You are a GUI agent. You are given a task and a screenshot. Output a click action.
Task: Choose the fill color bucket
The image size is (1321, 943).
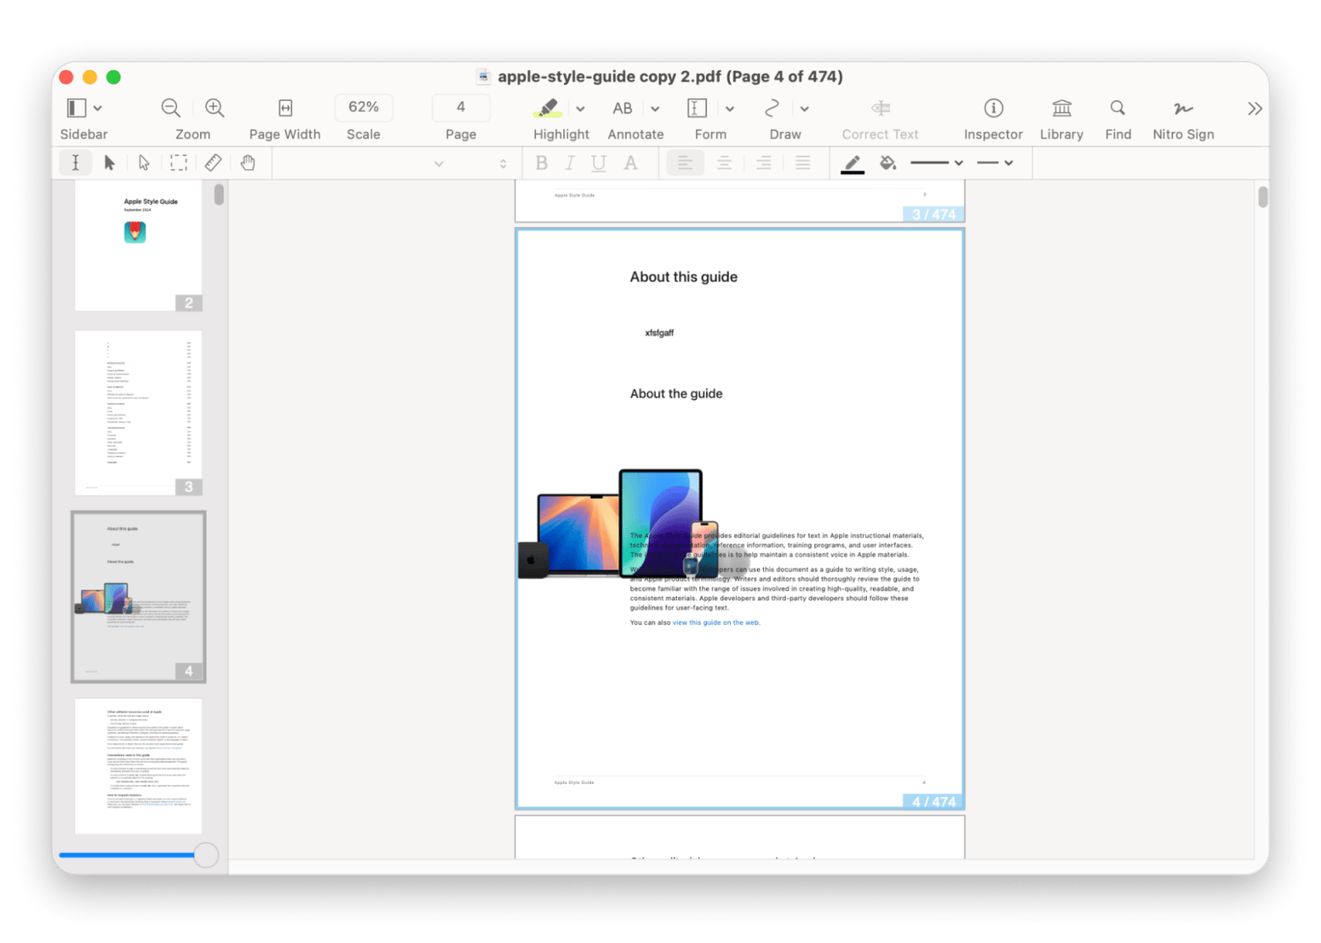tap(887, 163)
